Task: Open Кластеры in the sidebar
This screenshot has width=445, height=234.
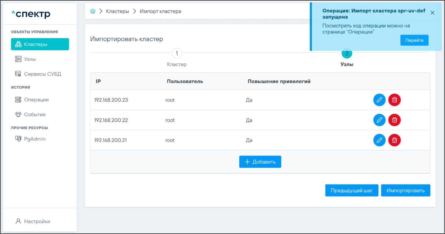Action: pyautogui.click(x=40, y=44)
